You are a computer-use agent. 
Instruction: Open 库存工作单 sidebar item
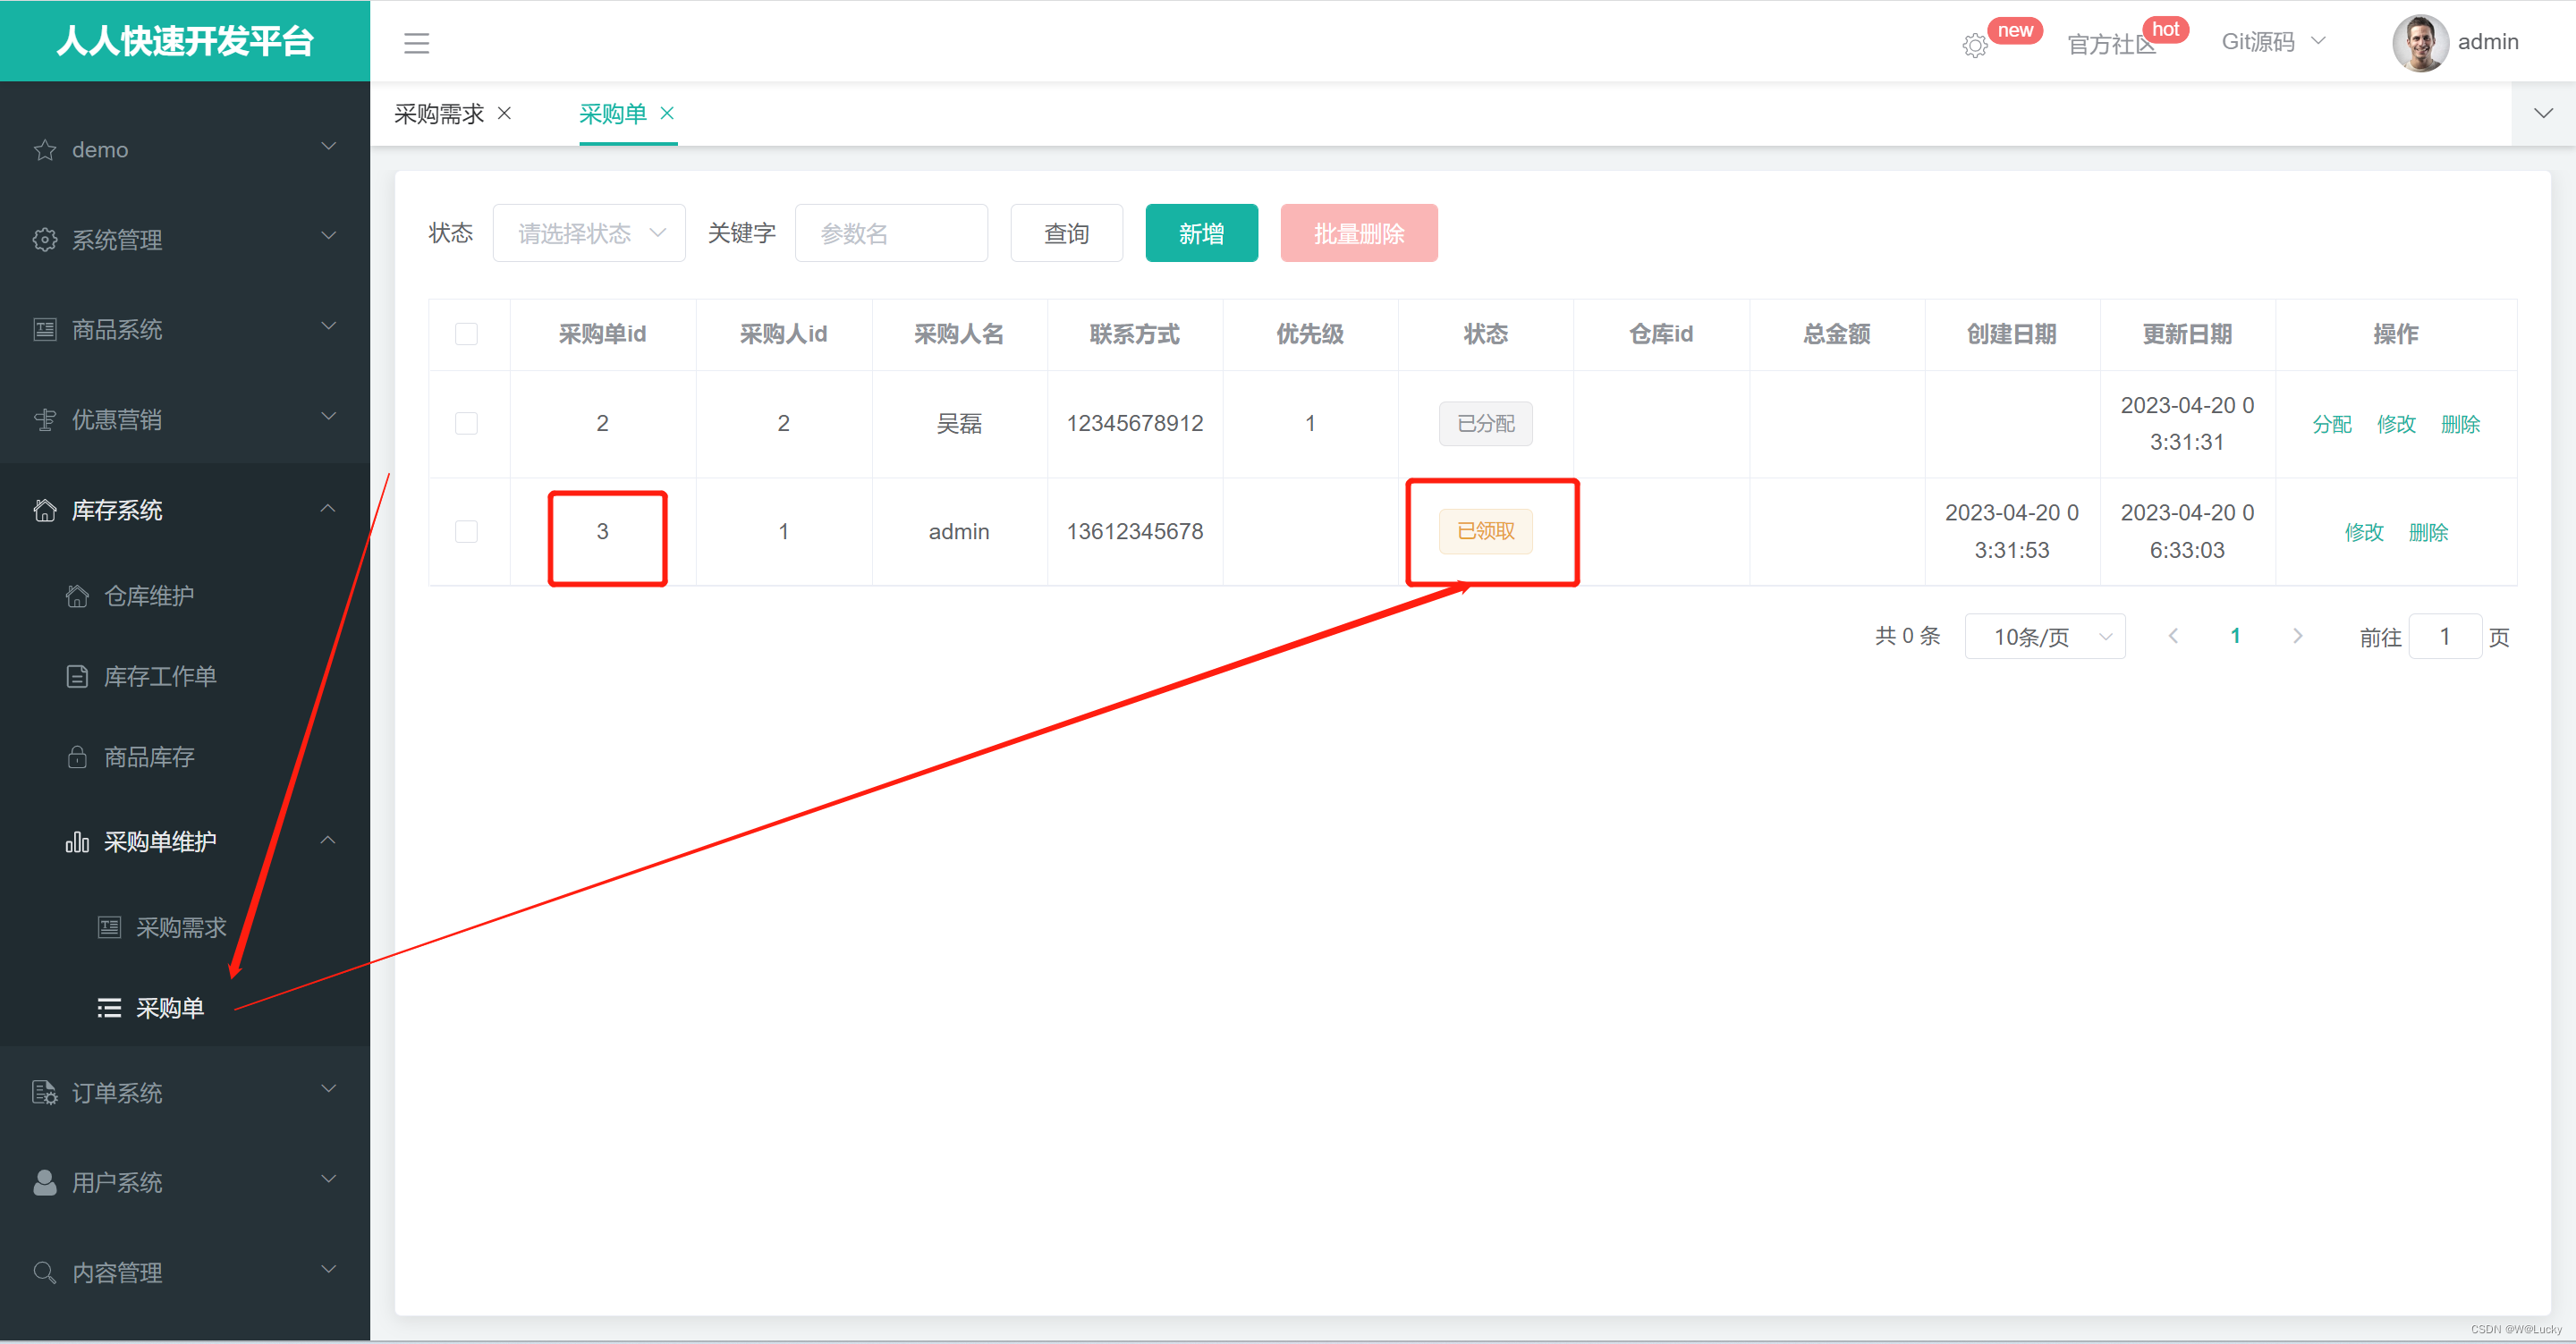pos(160,677)
